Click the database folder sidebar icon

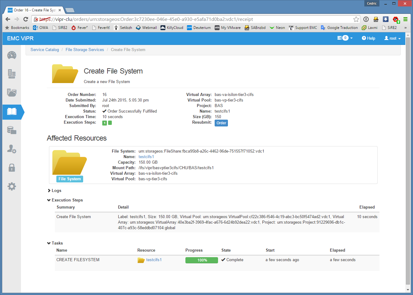(x=12, y=130)
